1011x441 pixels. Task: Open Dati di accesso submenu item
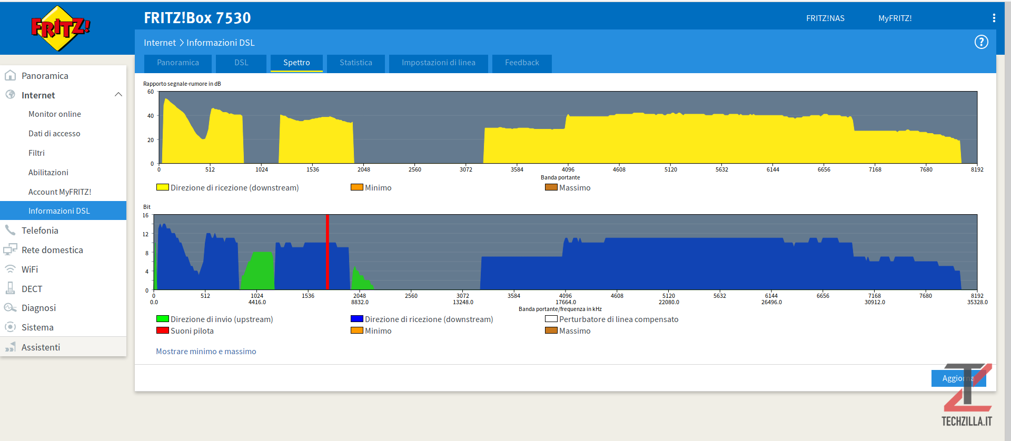pos(54,134)
